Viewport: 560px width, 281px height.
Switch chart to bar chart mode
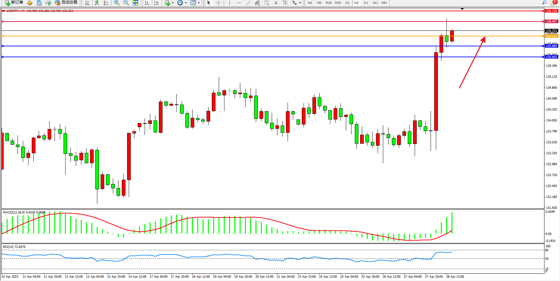87,3
